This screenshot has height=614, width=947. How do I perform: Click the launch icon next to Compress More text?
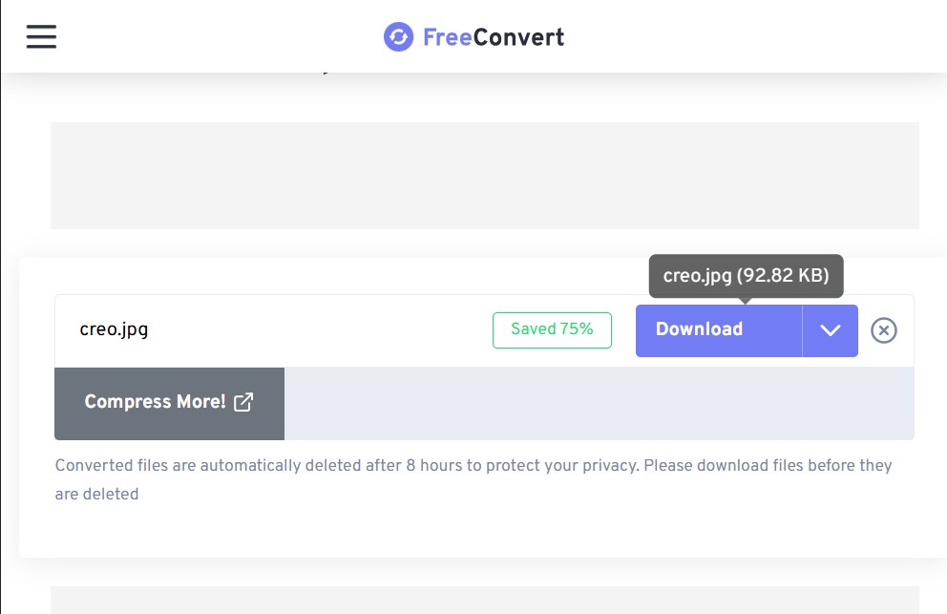click(x=243, y=402)
